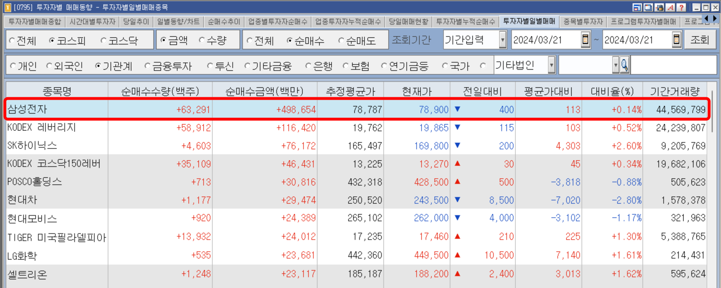Open the 기간입력 period dropdown

pyautogui.click(x=503, y=40)
